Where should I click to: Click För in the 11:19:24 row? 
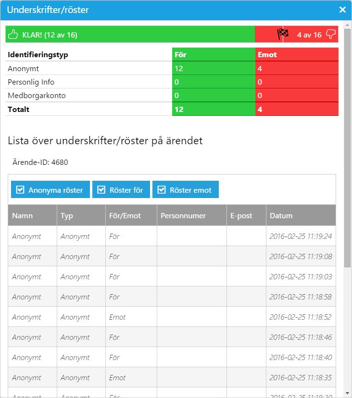[x=114, y=236]
